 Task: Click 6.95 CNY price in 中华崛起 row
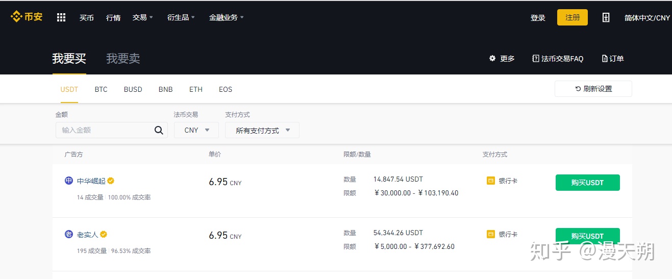tap(225, 182)
